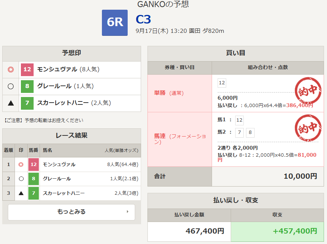Click the GANKOの予想 heading
Viewport: 327px width, 244px height.
click(x=163, y=4)
